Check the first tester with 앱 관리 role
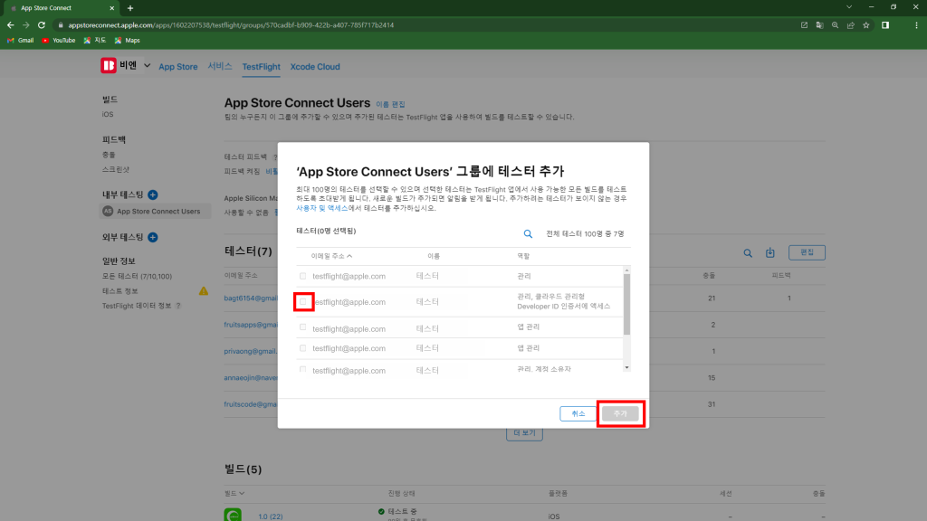This screenshot has width=927, height=521. tap(302, 328)
